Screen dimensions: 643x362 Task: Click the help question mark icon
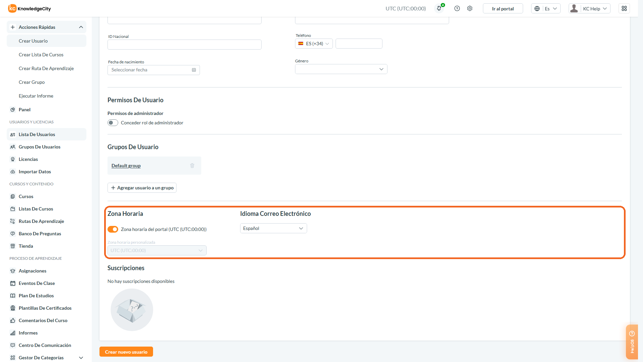pos(457,8)
